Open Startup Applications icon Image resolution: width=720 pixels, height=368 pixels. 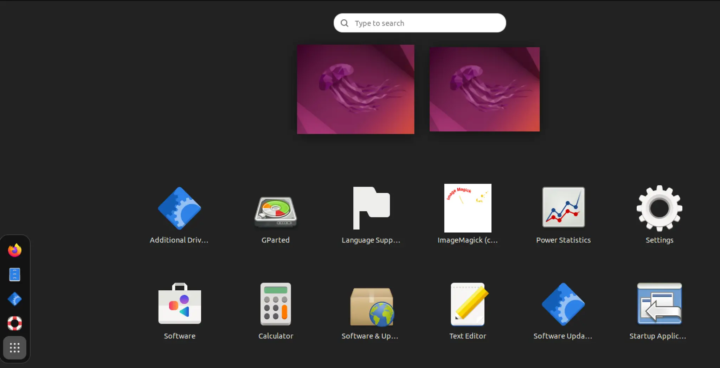(x=660, y=304)
